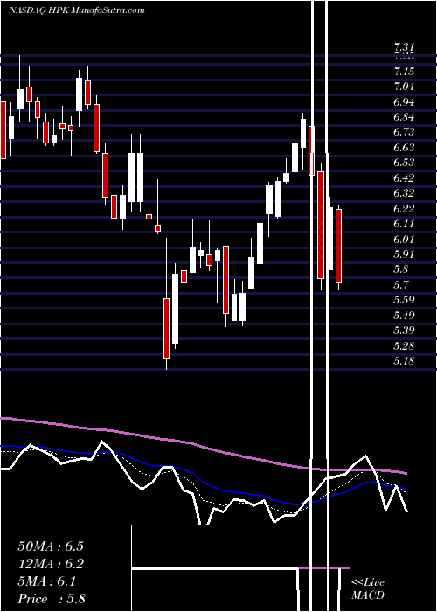Click the 6.94 price axis label

(x=404, y=102)
